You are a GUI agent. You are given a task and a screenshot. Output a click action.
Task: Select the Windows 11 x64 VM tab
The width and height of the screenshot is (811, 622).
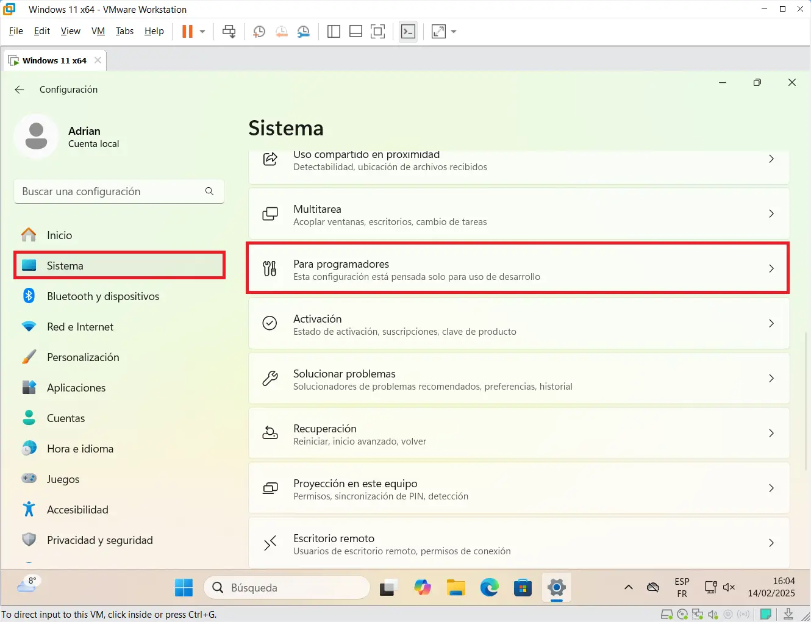(x=54, y=60)
